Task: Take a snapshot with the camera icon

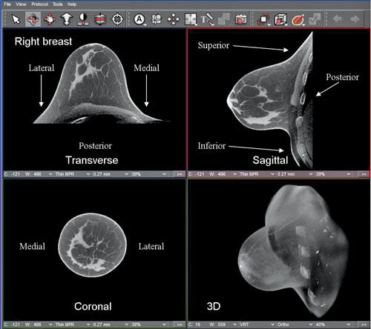Action: pyautogui.click(x=240, y=19)
